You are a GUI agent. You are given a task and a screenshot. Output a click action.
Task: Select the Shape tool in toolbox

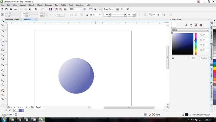2,25
